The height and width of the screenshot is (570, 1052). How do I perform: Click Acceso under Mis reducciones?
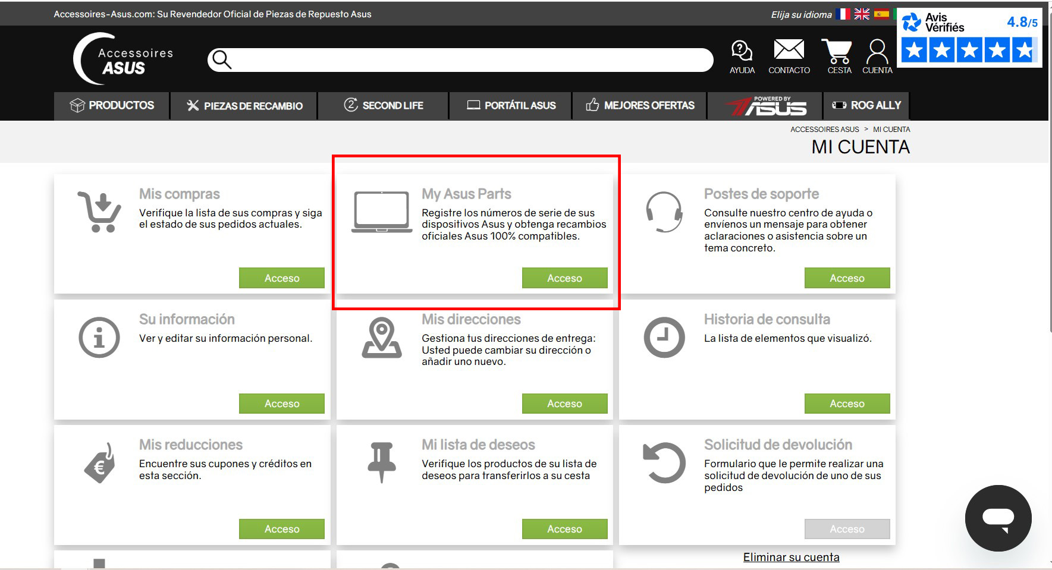282,529
